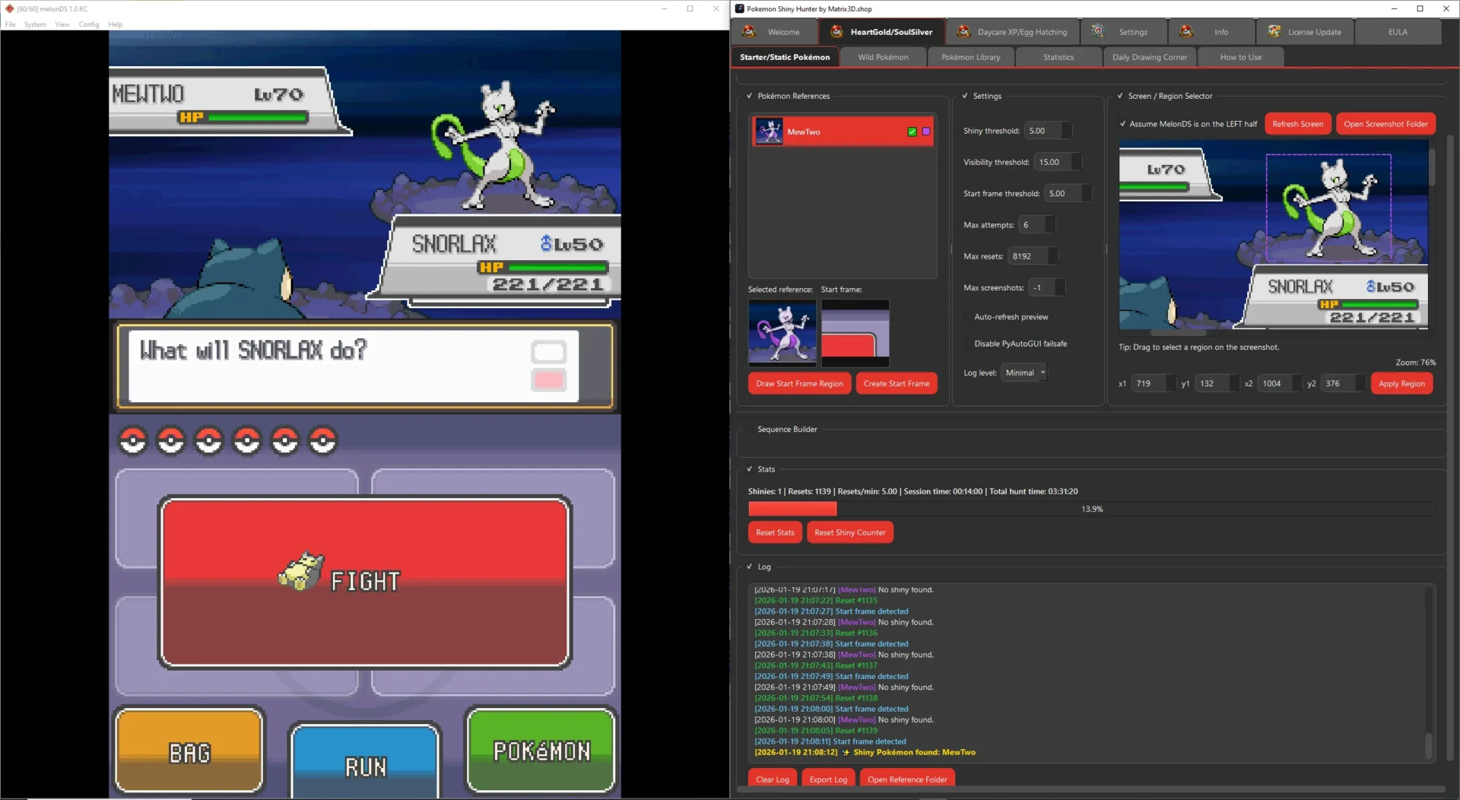
Task: Click the last party Poké Ball in melonDS
Action: tap(323, 440)
